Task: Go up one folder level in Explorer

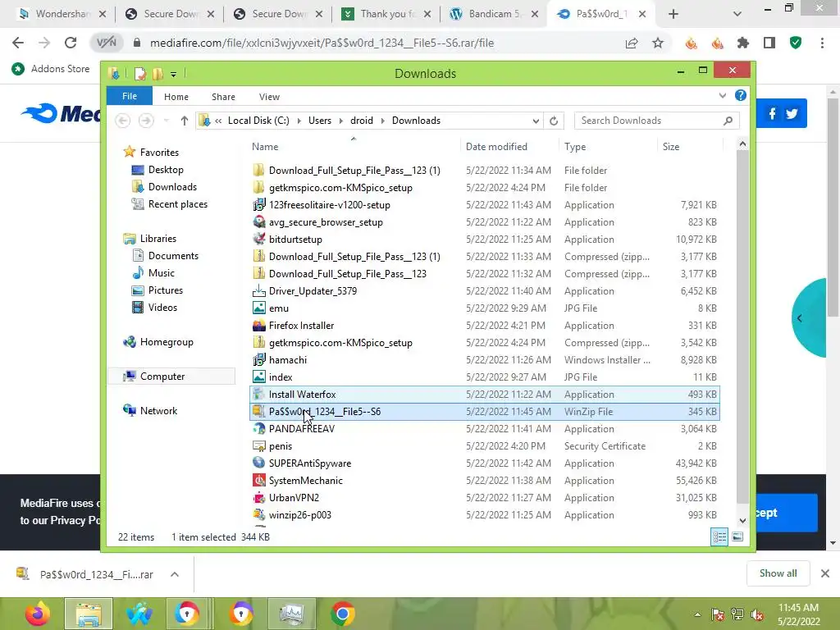Action: coord(185,121)
